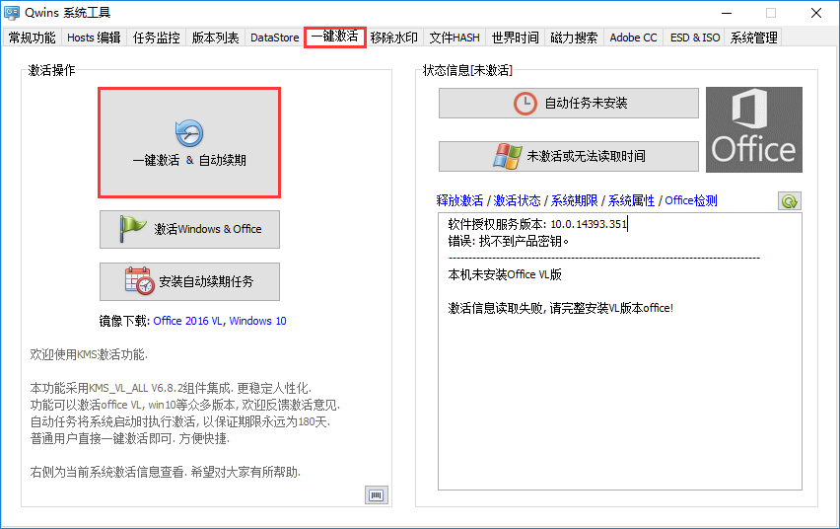Click the 自动任务未安装 clock button
The width and height of the screenshot is (840, 529).
click(x=568, y=103)
